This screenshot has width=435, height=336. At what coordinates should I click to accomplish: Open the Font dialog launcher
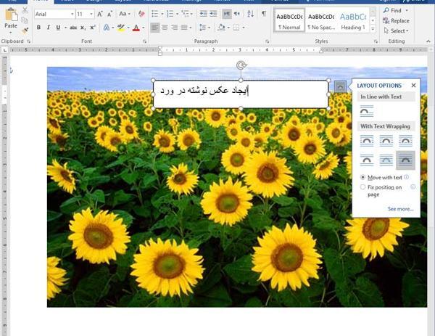tap(144, 41)
